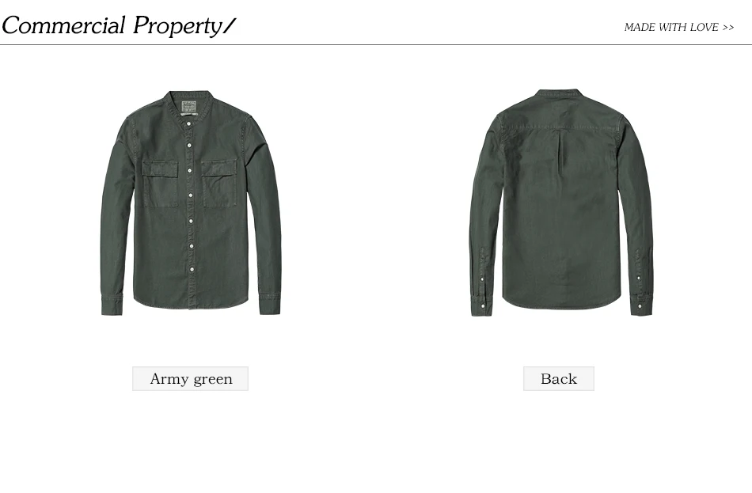Click the right chest flap pocket on front shirt
The height and width of the screenshot is (493, 752).
[219, 184]
